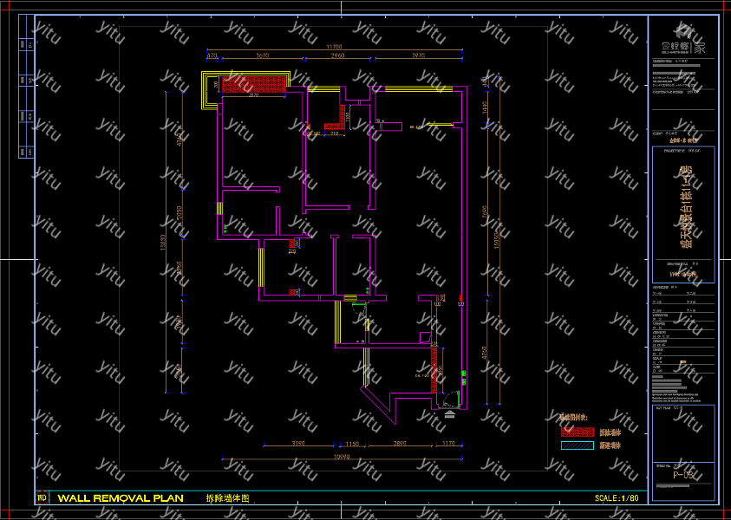Click the 3190 bottom dimension text

click(x=297, y=444)
